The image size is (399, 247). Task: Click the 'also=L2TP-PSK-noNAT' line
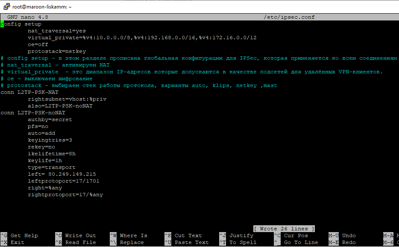pyautogui.click(x=60, y=106)
